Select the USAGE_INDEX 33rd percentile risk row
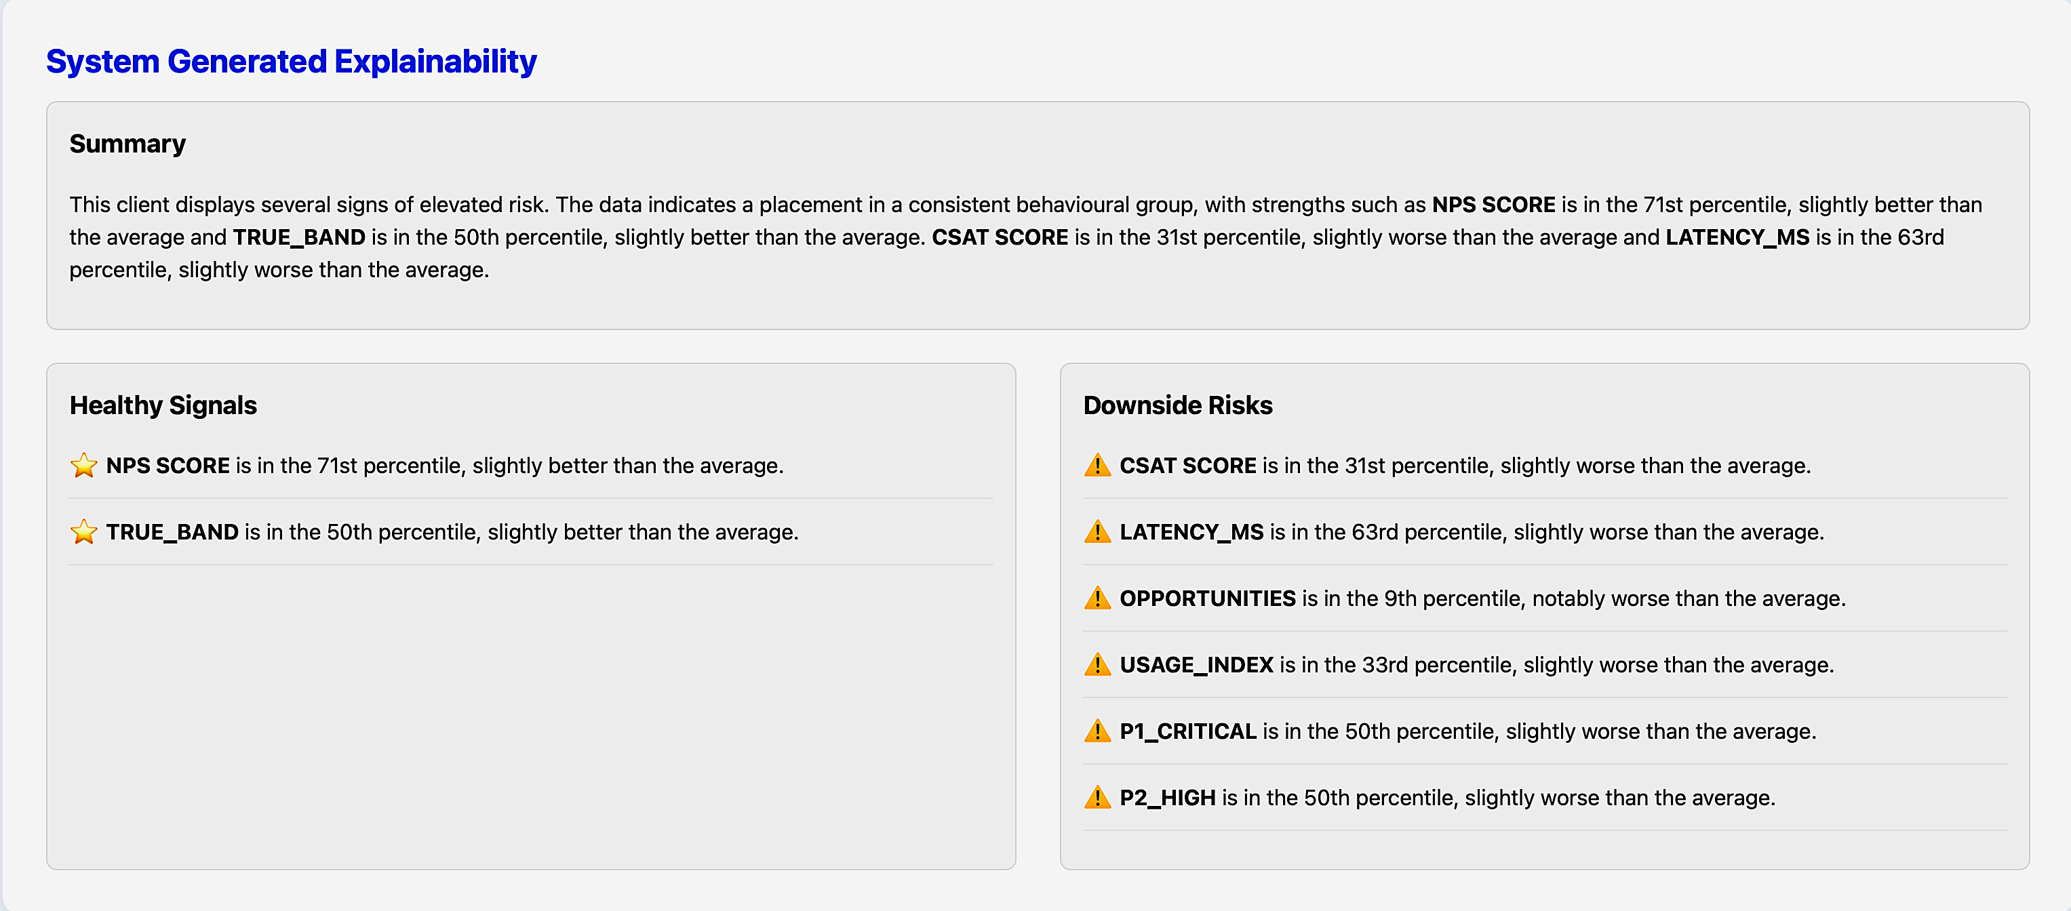This screenshot has width=2071, height=911. pyautogui.click(x=1476, y=665)
